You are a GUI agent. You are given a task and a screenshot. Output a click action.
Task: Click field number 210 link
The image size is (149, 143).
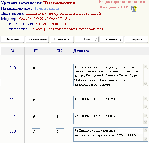(13, 68)
